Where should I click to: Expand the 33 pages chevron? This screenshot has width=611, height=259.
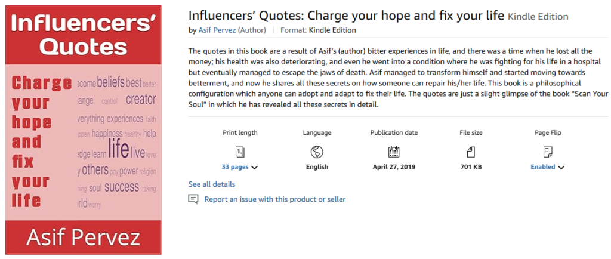(254, 168)
